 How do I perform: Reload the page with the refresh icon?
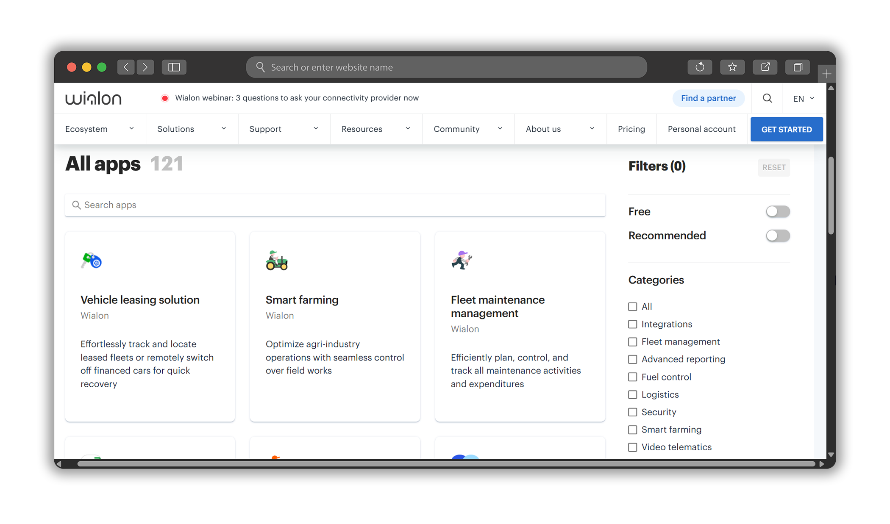tap(700, 67)
